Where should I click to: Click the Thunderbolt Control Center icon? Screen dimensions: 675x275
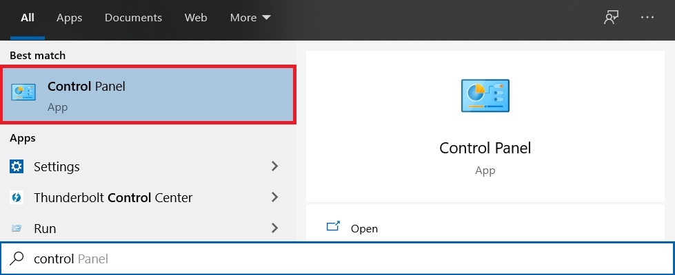point(17,197)
